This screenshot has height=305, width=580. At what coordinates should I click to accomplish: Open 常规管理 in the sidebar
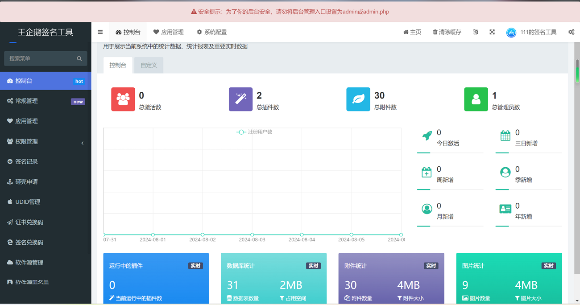coord(46,101)
